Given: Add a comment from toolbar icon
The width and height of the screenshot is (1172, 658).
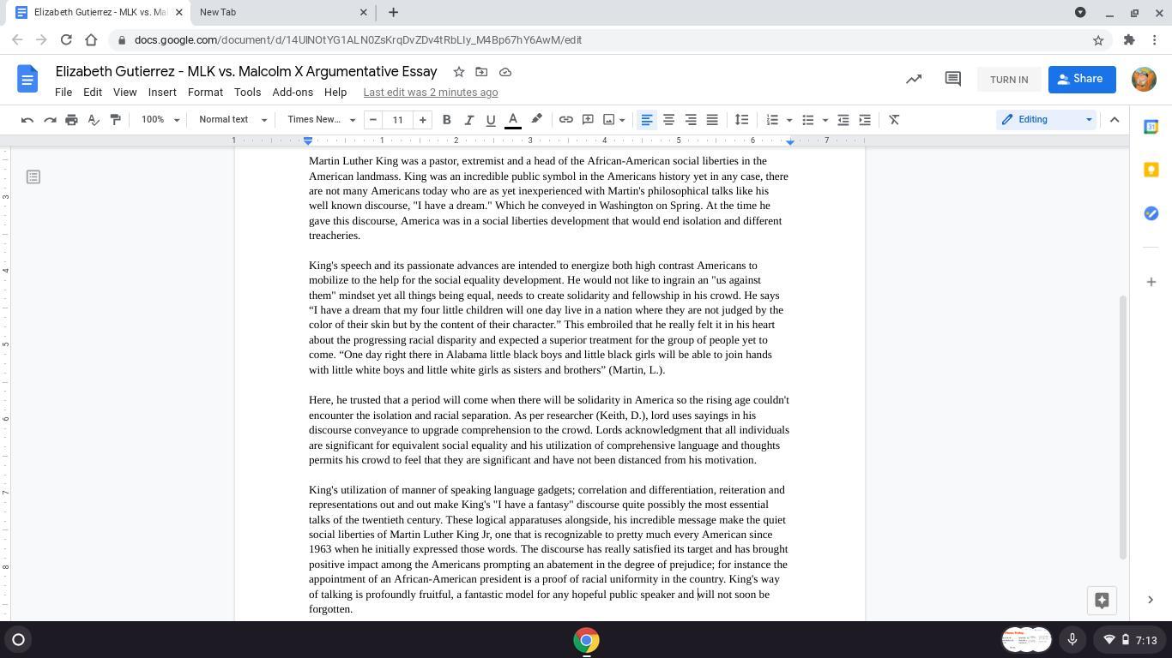Looking at the screenshot, I should (588, 120).
